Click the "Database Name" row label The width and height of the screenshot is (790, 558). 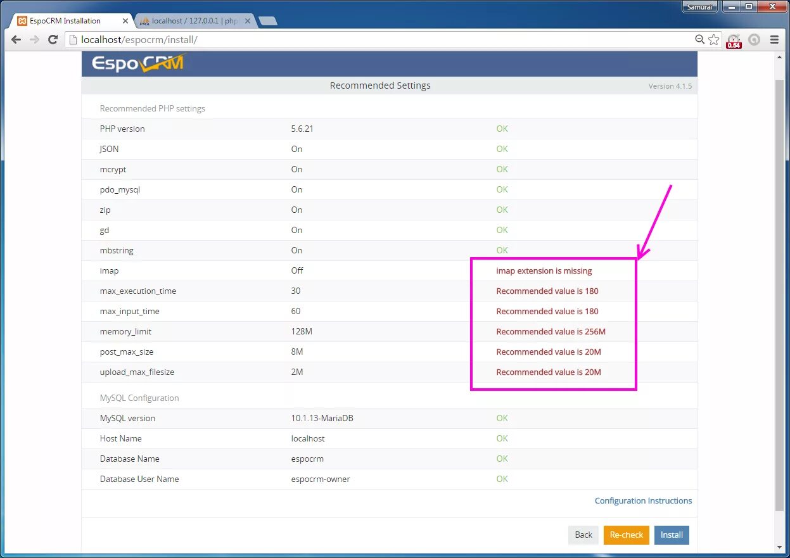pyautogui.click(x=130, y=459)
